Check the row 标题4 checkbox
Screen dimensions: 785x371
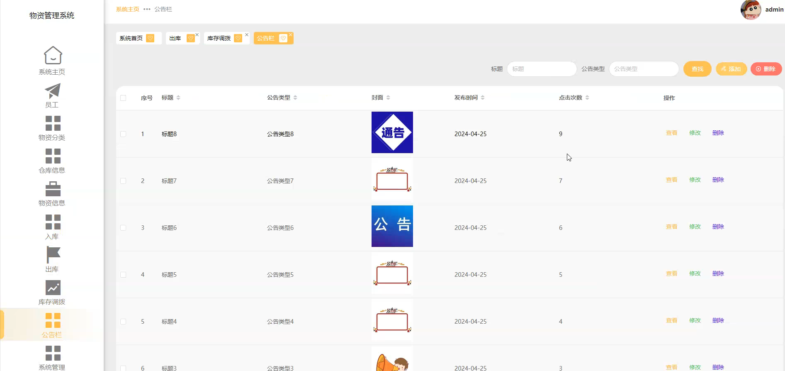pos(123,322)
